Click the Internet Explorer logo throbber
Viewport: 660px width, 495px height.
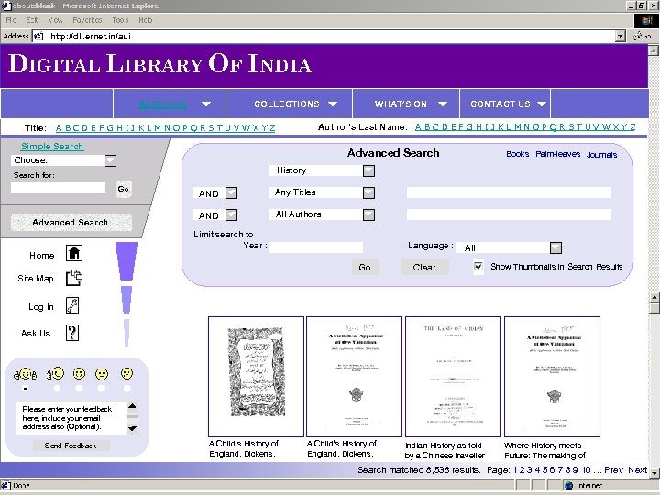click(x=646, y=20)
